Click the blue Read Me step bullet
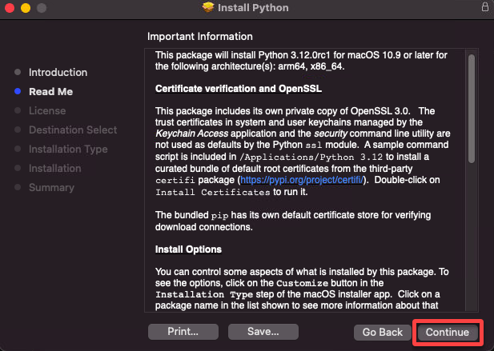 pos(18,91)
